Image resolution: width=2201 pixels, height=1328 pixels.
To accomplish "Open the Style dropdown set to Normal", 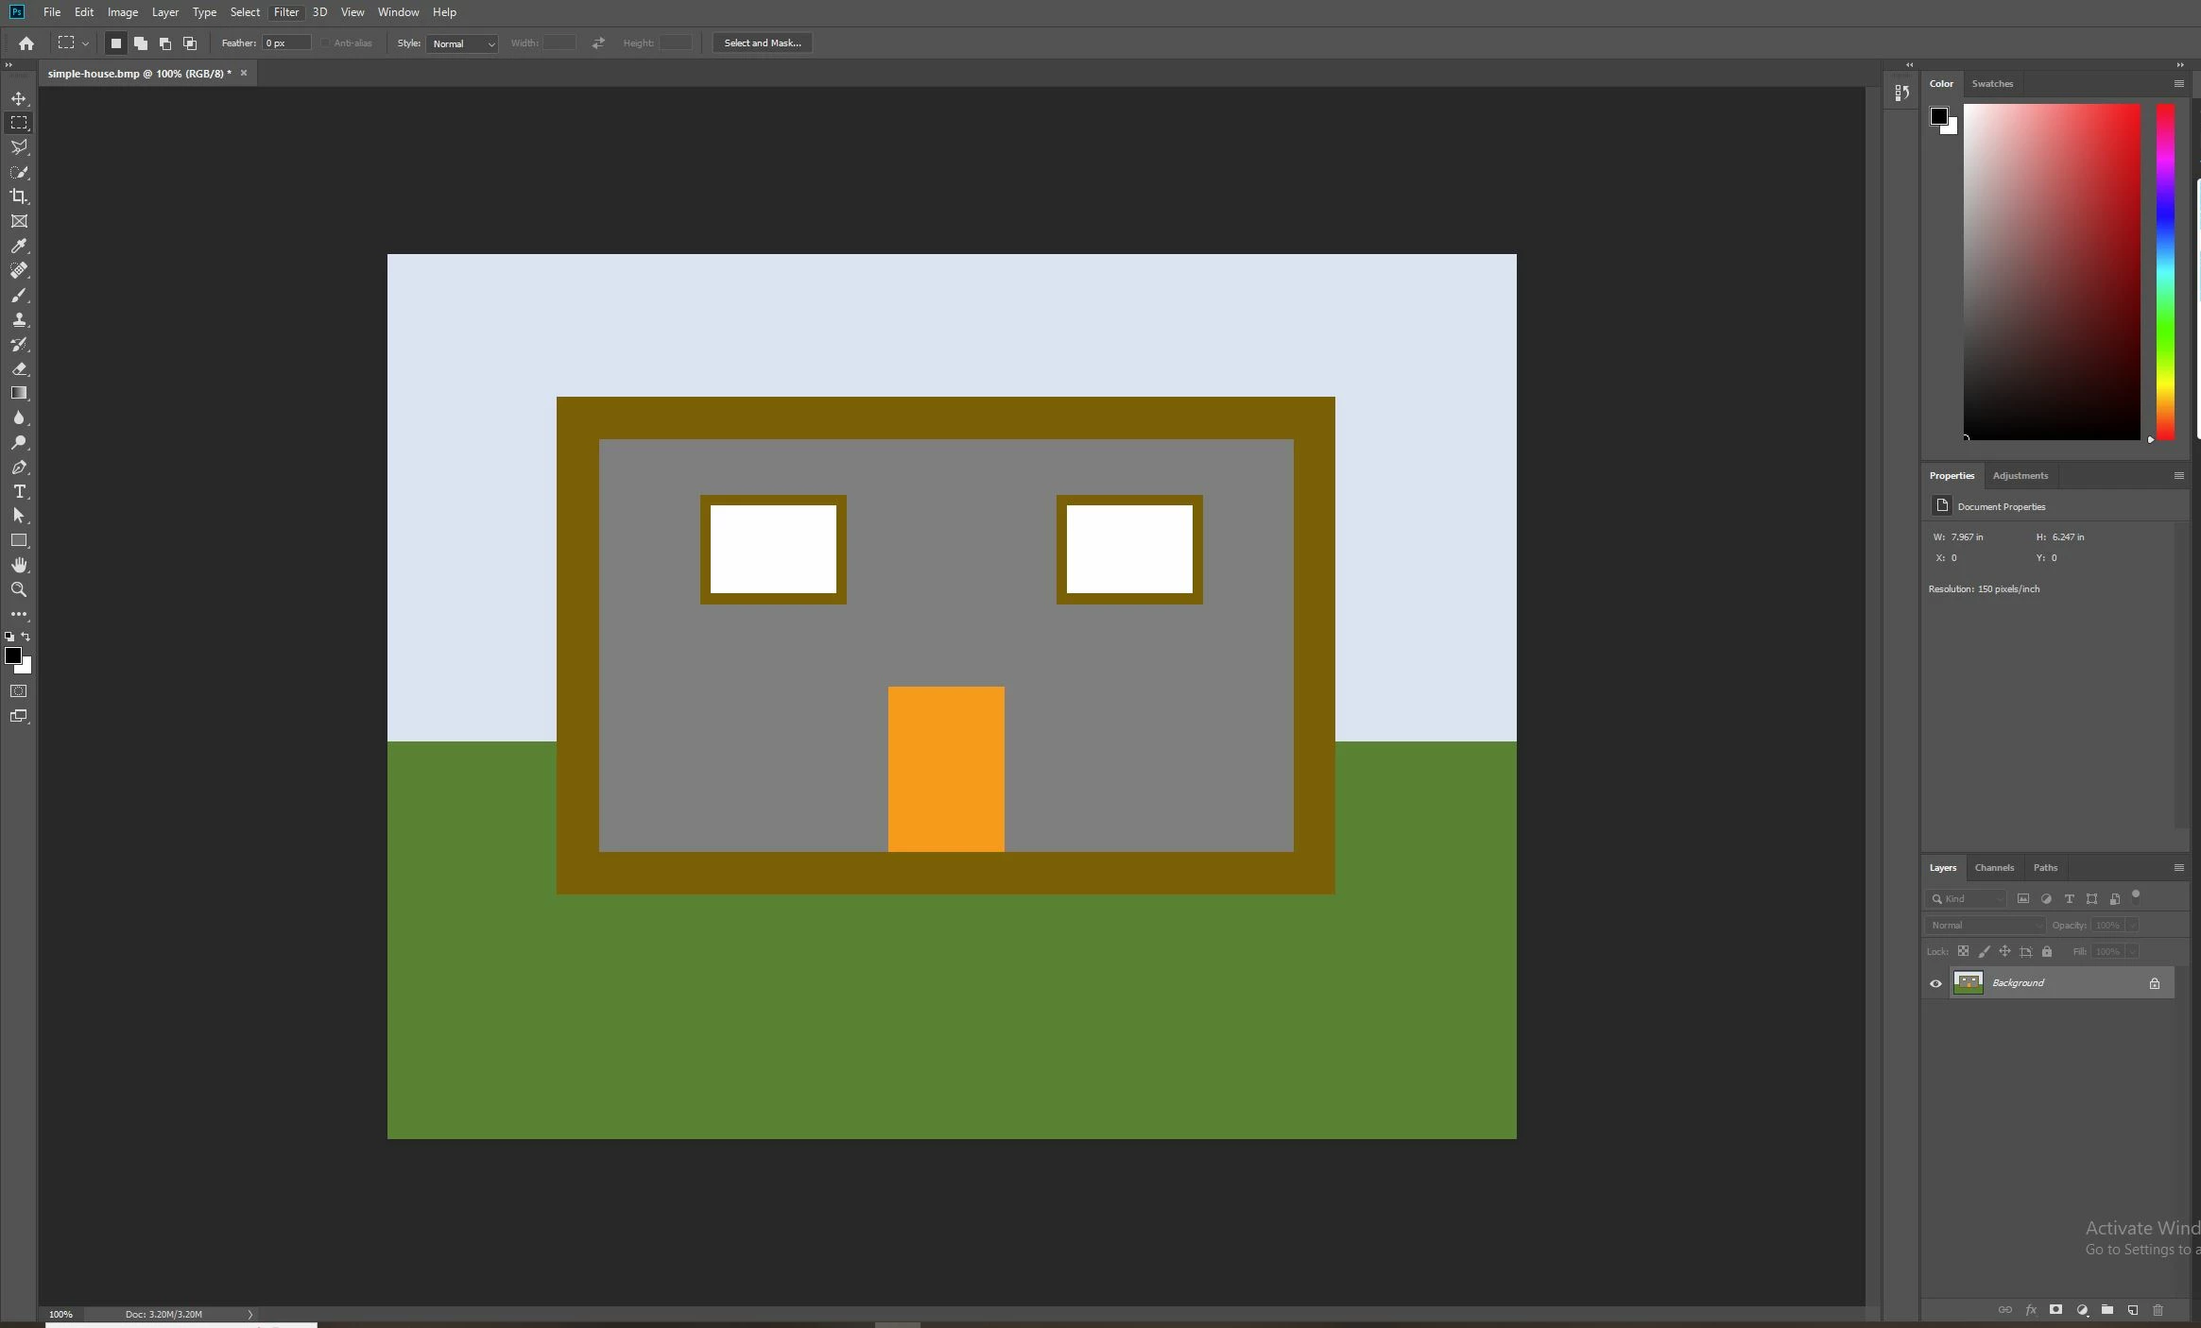I will click(x=462, y=43).
